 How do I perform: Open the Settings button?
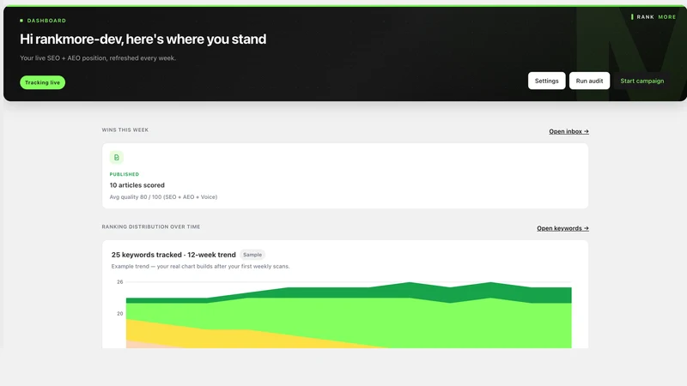click(546, 81)
